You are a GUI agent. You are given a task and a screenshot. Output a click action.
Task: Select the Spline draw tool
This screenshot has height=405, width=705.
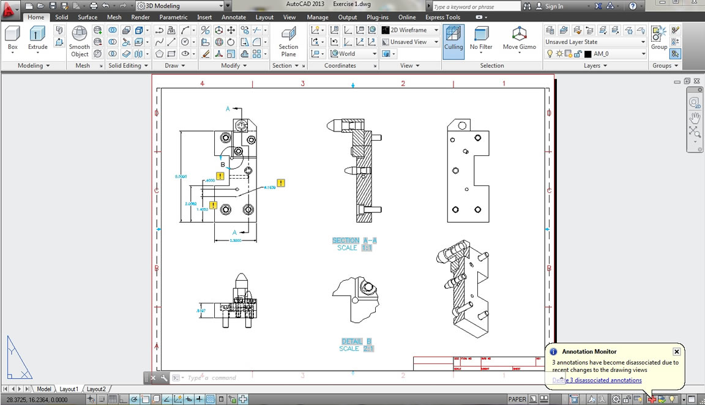(x=159, y=42)
